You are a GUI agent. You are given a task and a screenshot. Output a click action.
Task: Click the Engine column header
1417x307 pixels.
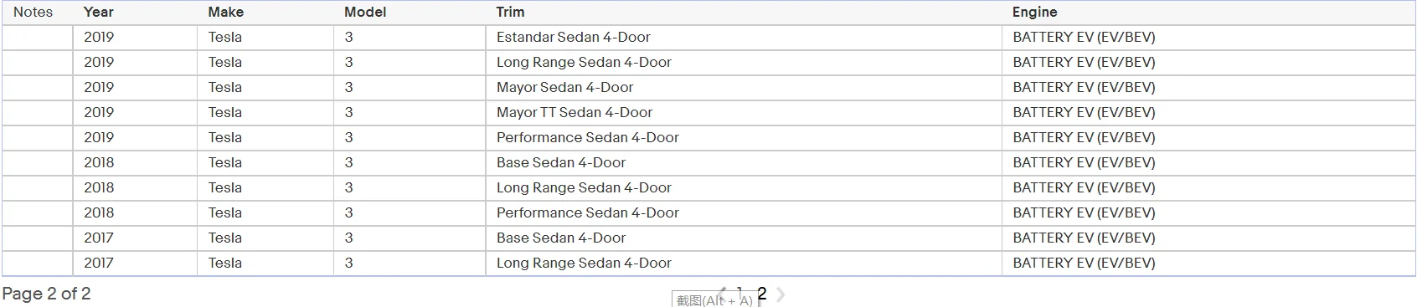coord(1034,12)
